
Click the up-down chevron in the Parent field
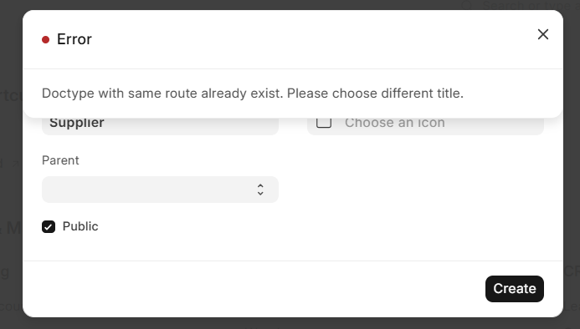[x=260, y=190]
